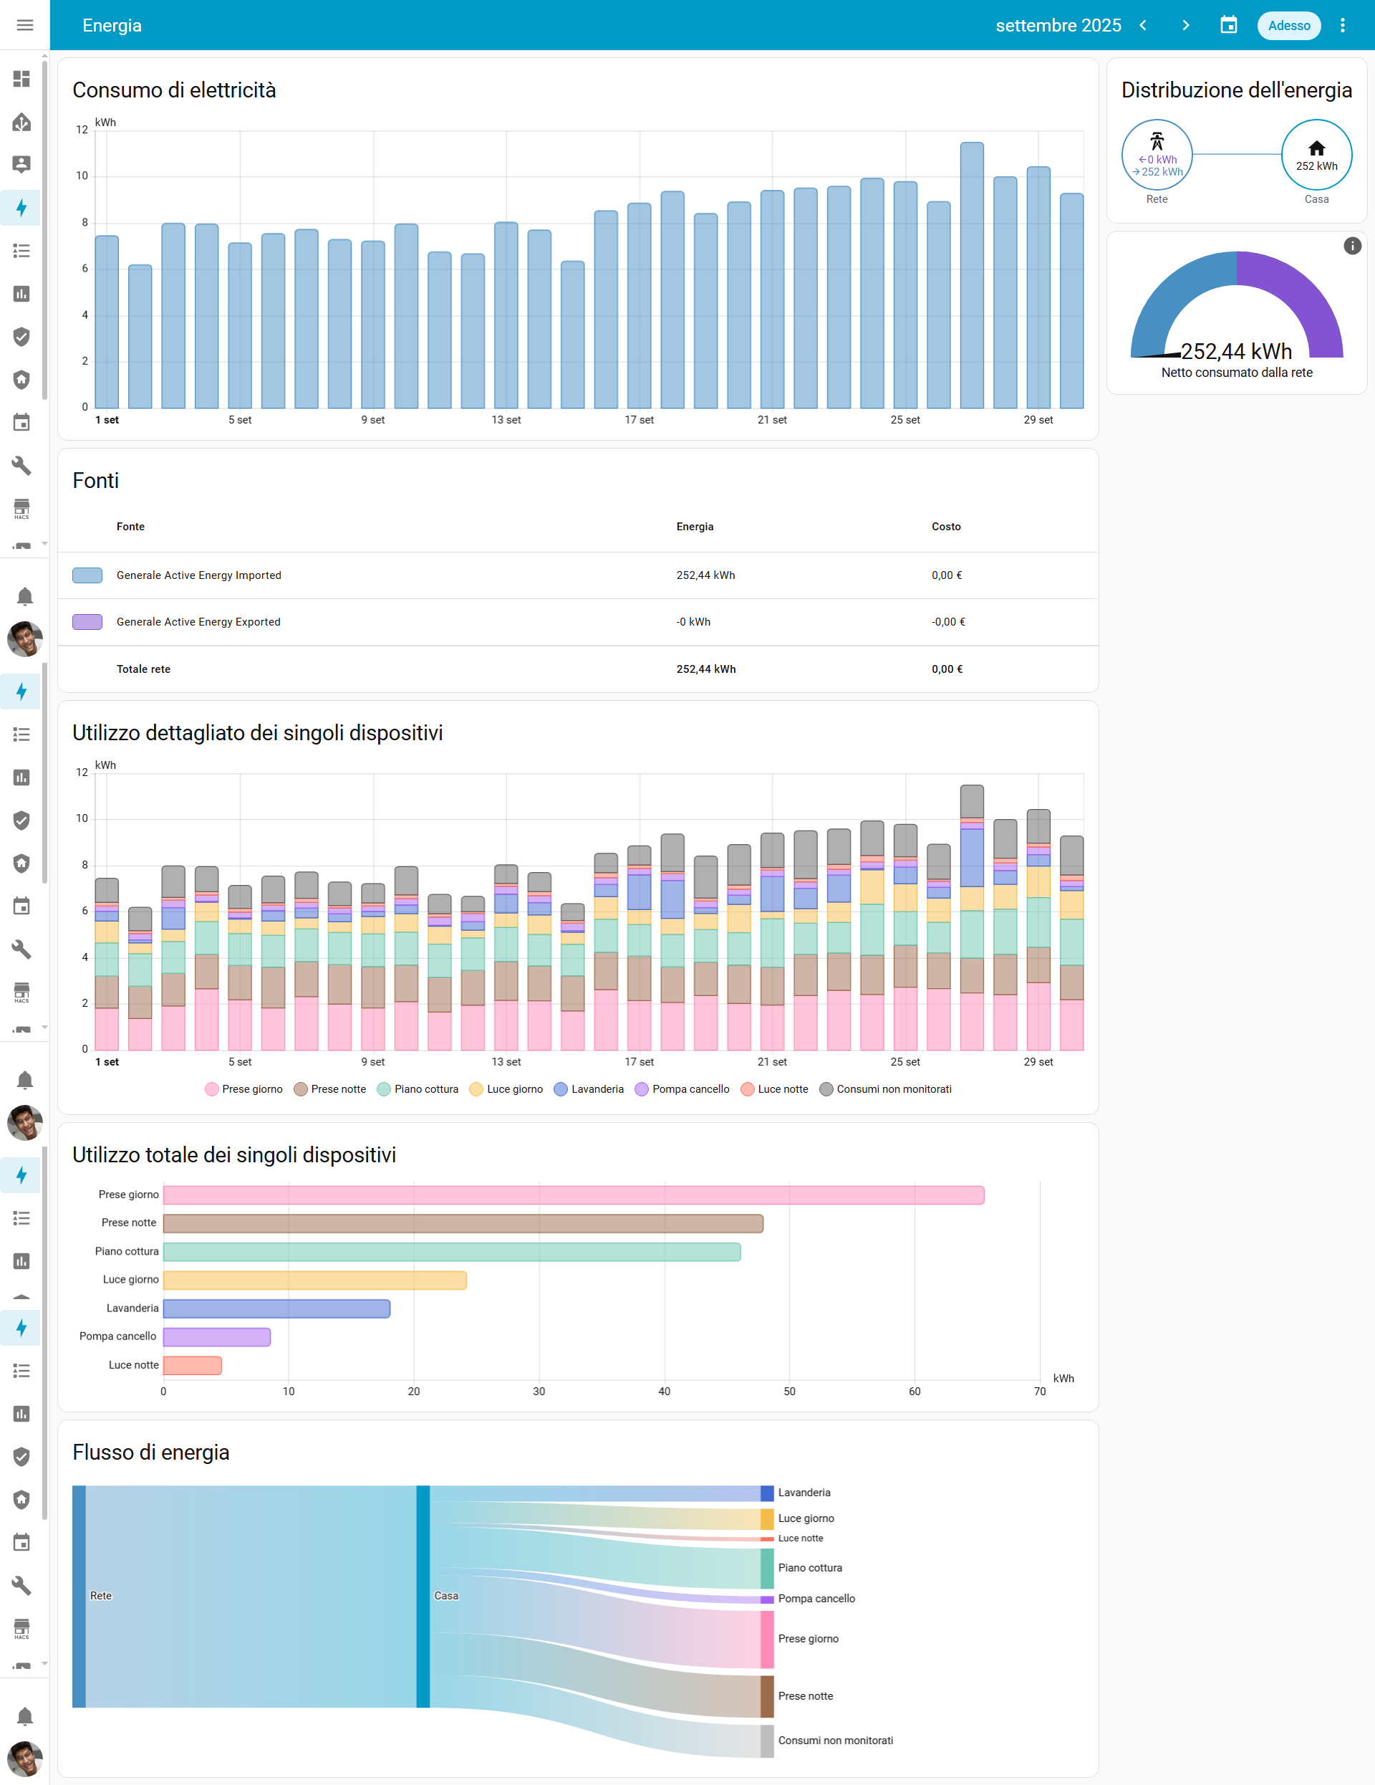Open the three-dot overflow menu
This screenshot has width=1375, height=1785.
[1342, 25]
